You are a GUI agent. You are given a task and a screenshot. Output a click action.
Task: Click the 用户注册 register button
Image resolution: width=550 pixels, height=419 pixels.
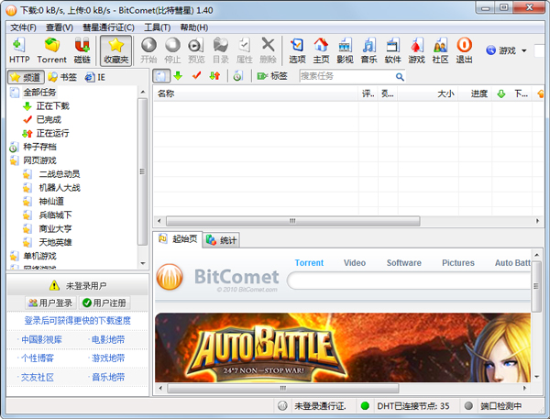(x=104, y=303)
